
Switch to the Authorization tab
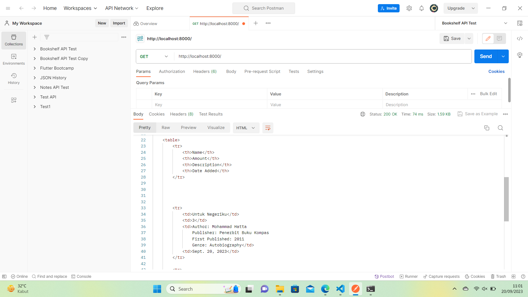pos(172,71)
